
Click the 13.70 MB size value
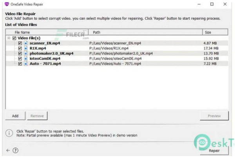pyautogui.click(x=211, y=54)
